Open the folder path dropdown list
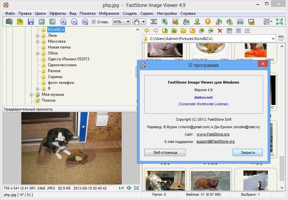The height and width of the screenshot is (200, 288). 273,39
